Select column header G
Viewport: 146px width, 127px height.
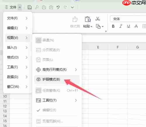tap(138, 47)
